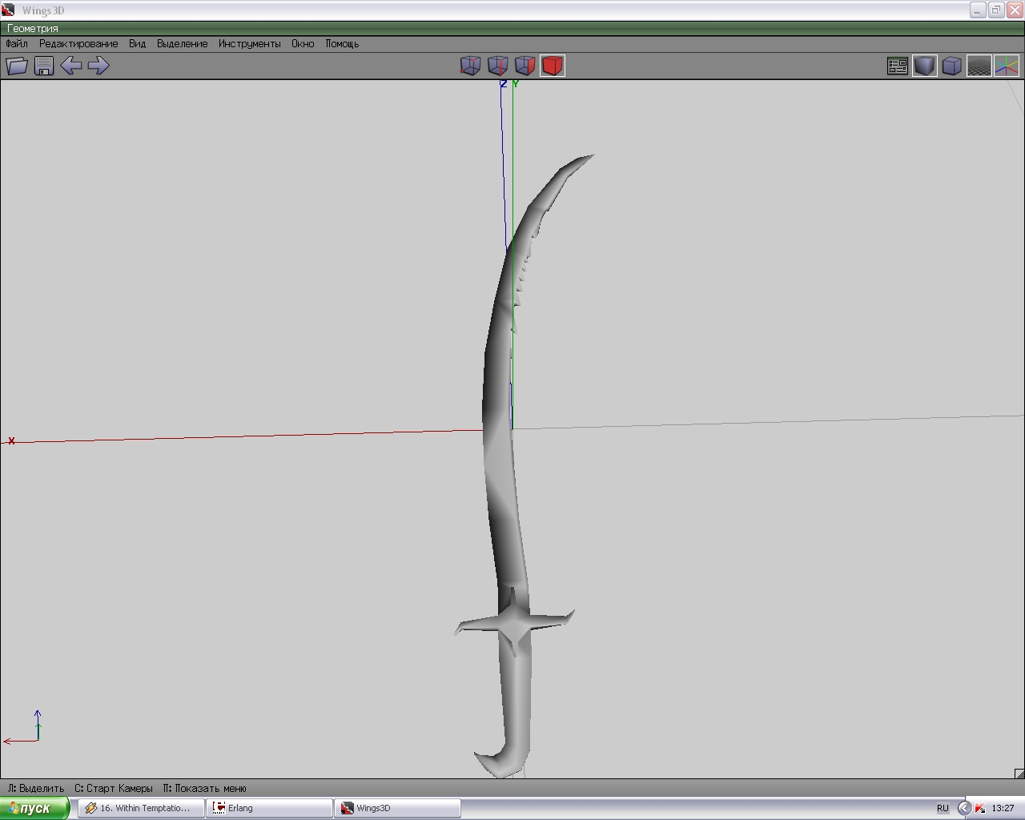The image size is (1025, 820).
Task: Undo using the left arrow icon
Action: coord(70,66)
